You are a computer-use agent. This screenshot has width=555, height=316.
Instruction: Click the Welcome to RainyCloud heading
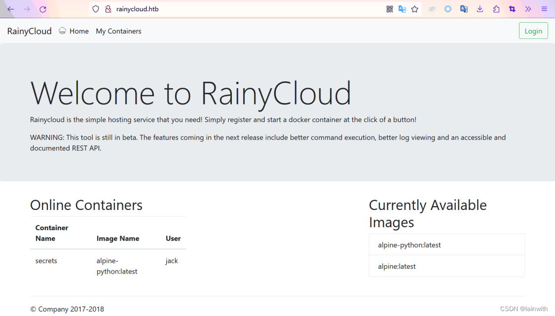190,94
